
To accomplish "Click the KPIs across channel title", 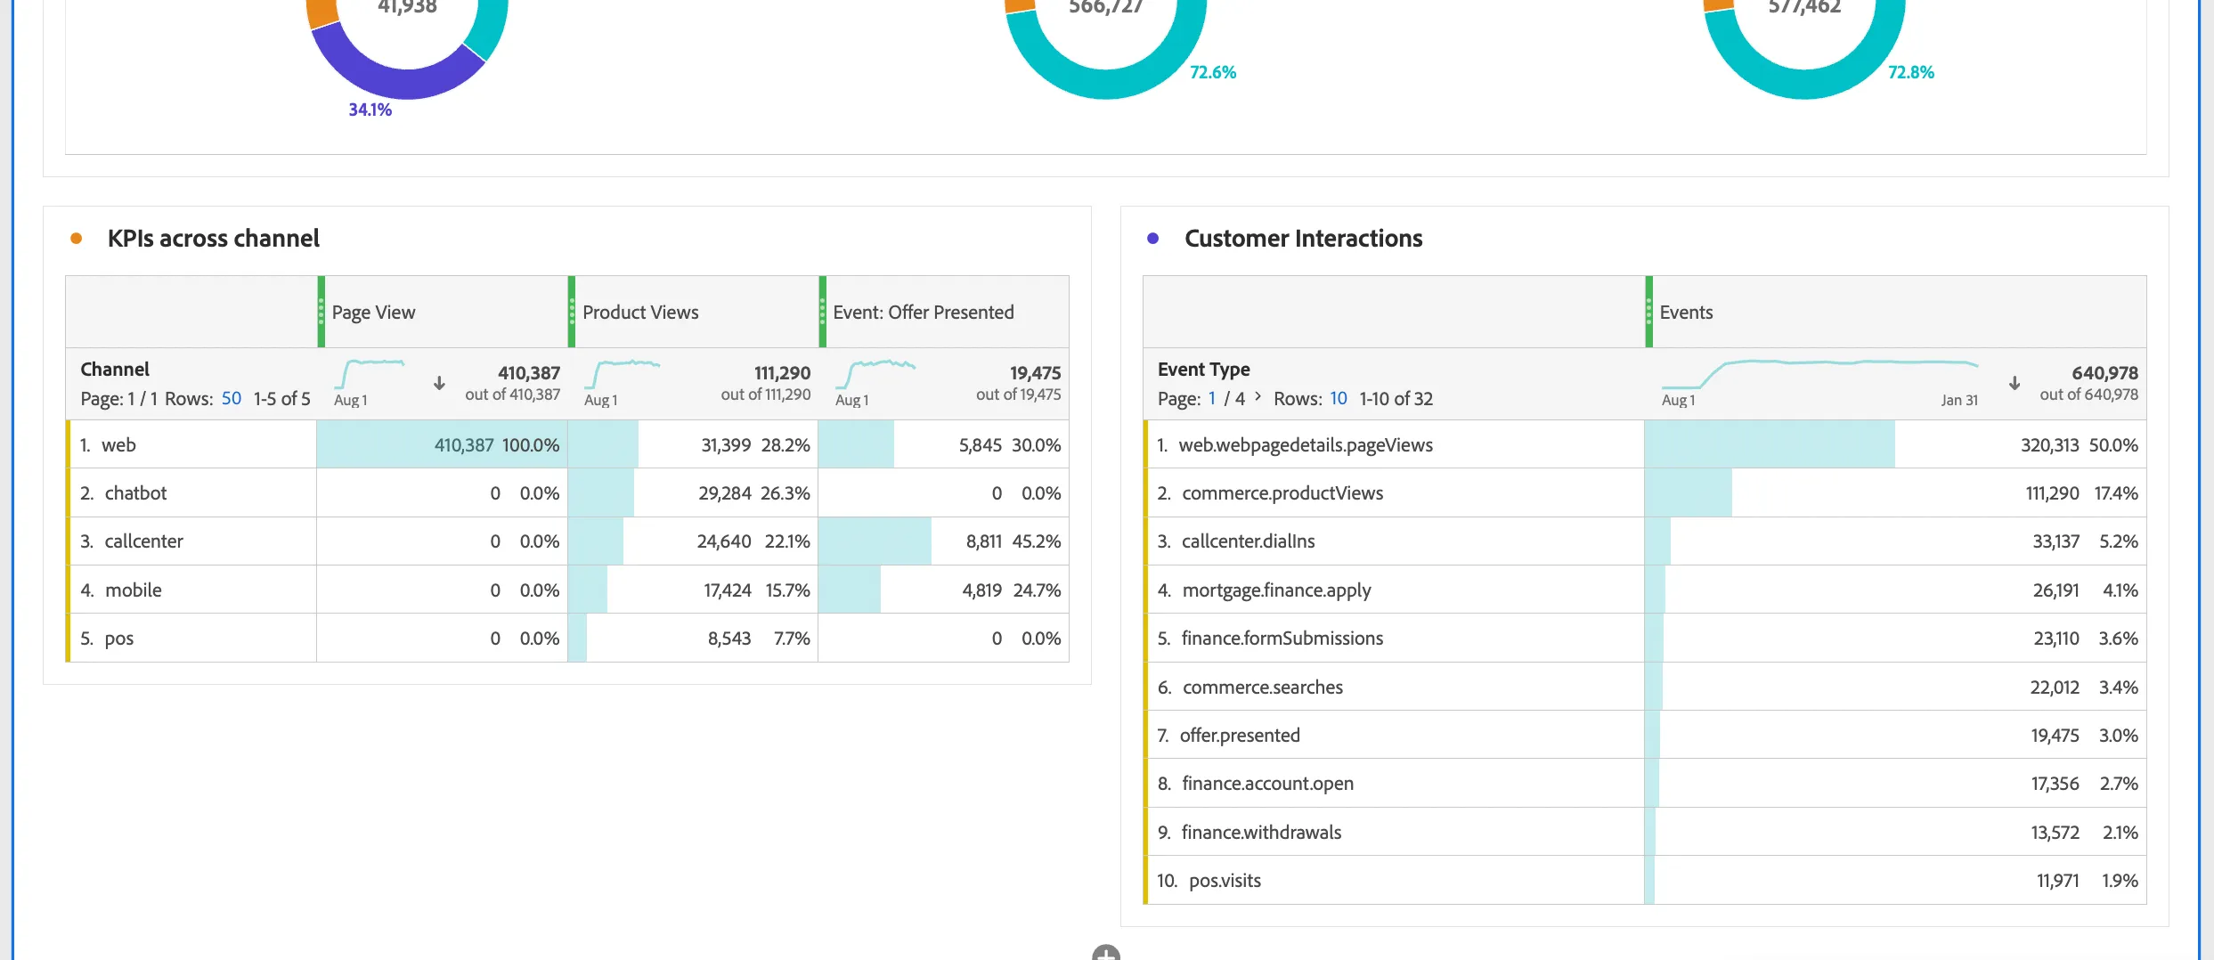I will (x=213, y=239).
